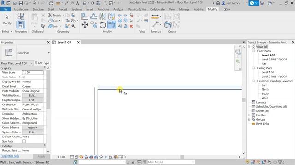Click the drawing area vertical scrollbar thumb
Screen dimensions: 295x165
(x=244, y=100)
